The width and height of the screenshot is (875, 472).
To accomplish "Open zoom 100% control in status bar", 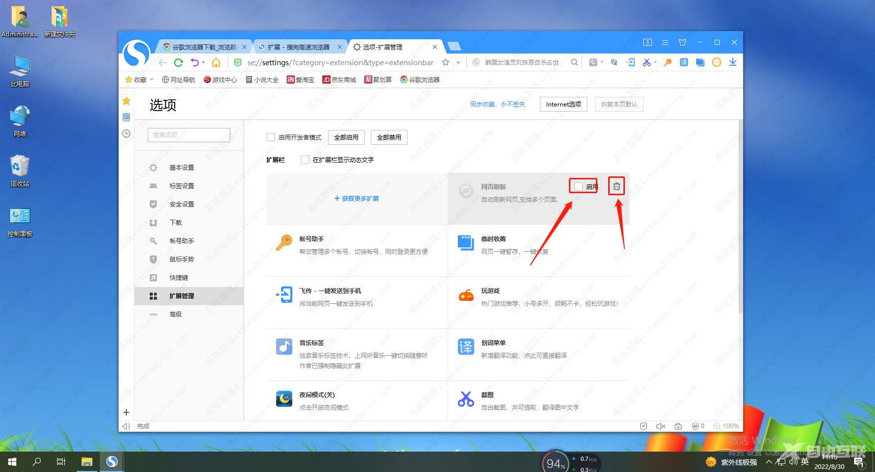I will (x=726, y=426).
